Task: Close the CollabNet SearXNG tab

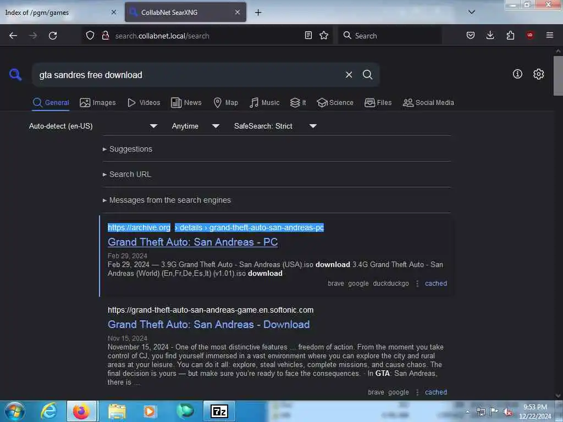Action: coord(238,12)
